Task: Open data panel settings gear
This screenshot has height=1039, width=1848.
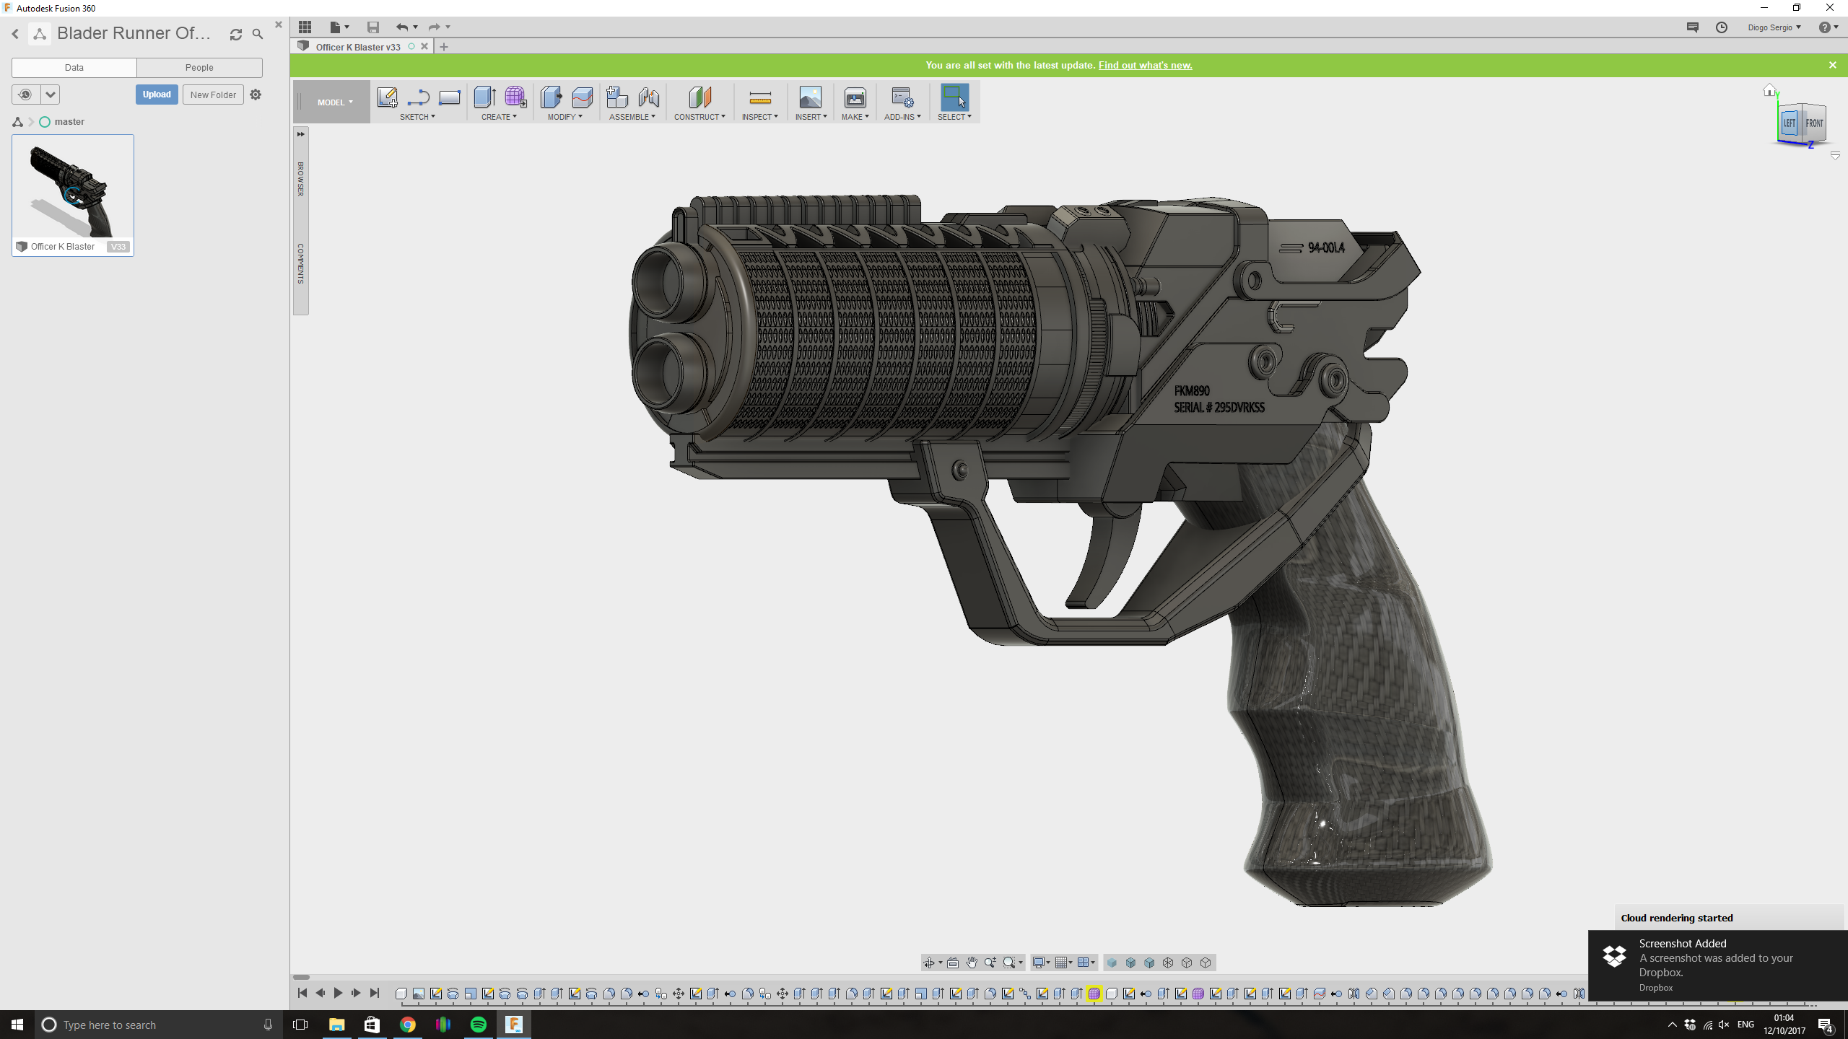Action: [x=256, y=95]
